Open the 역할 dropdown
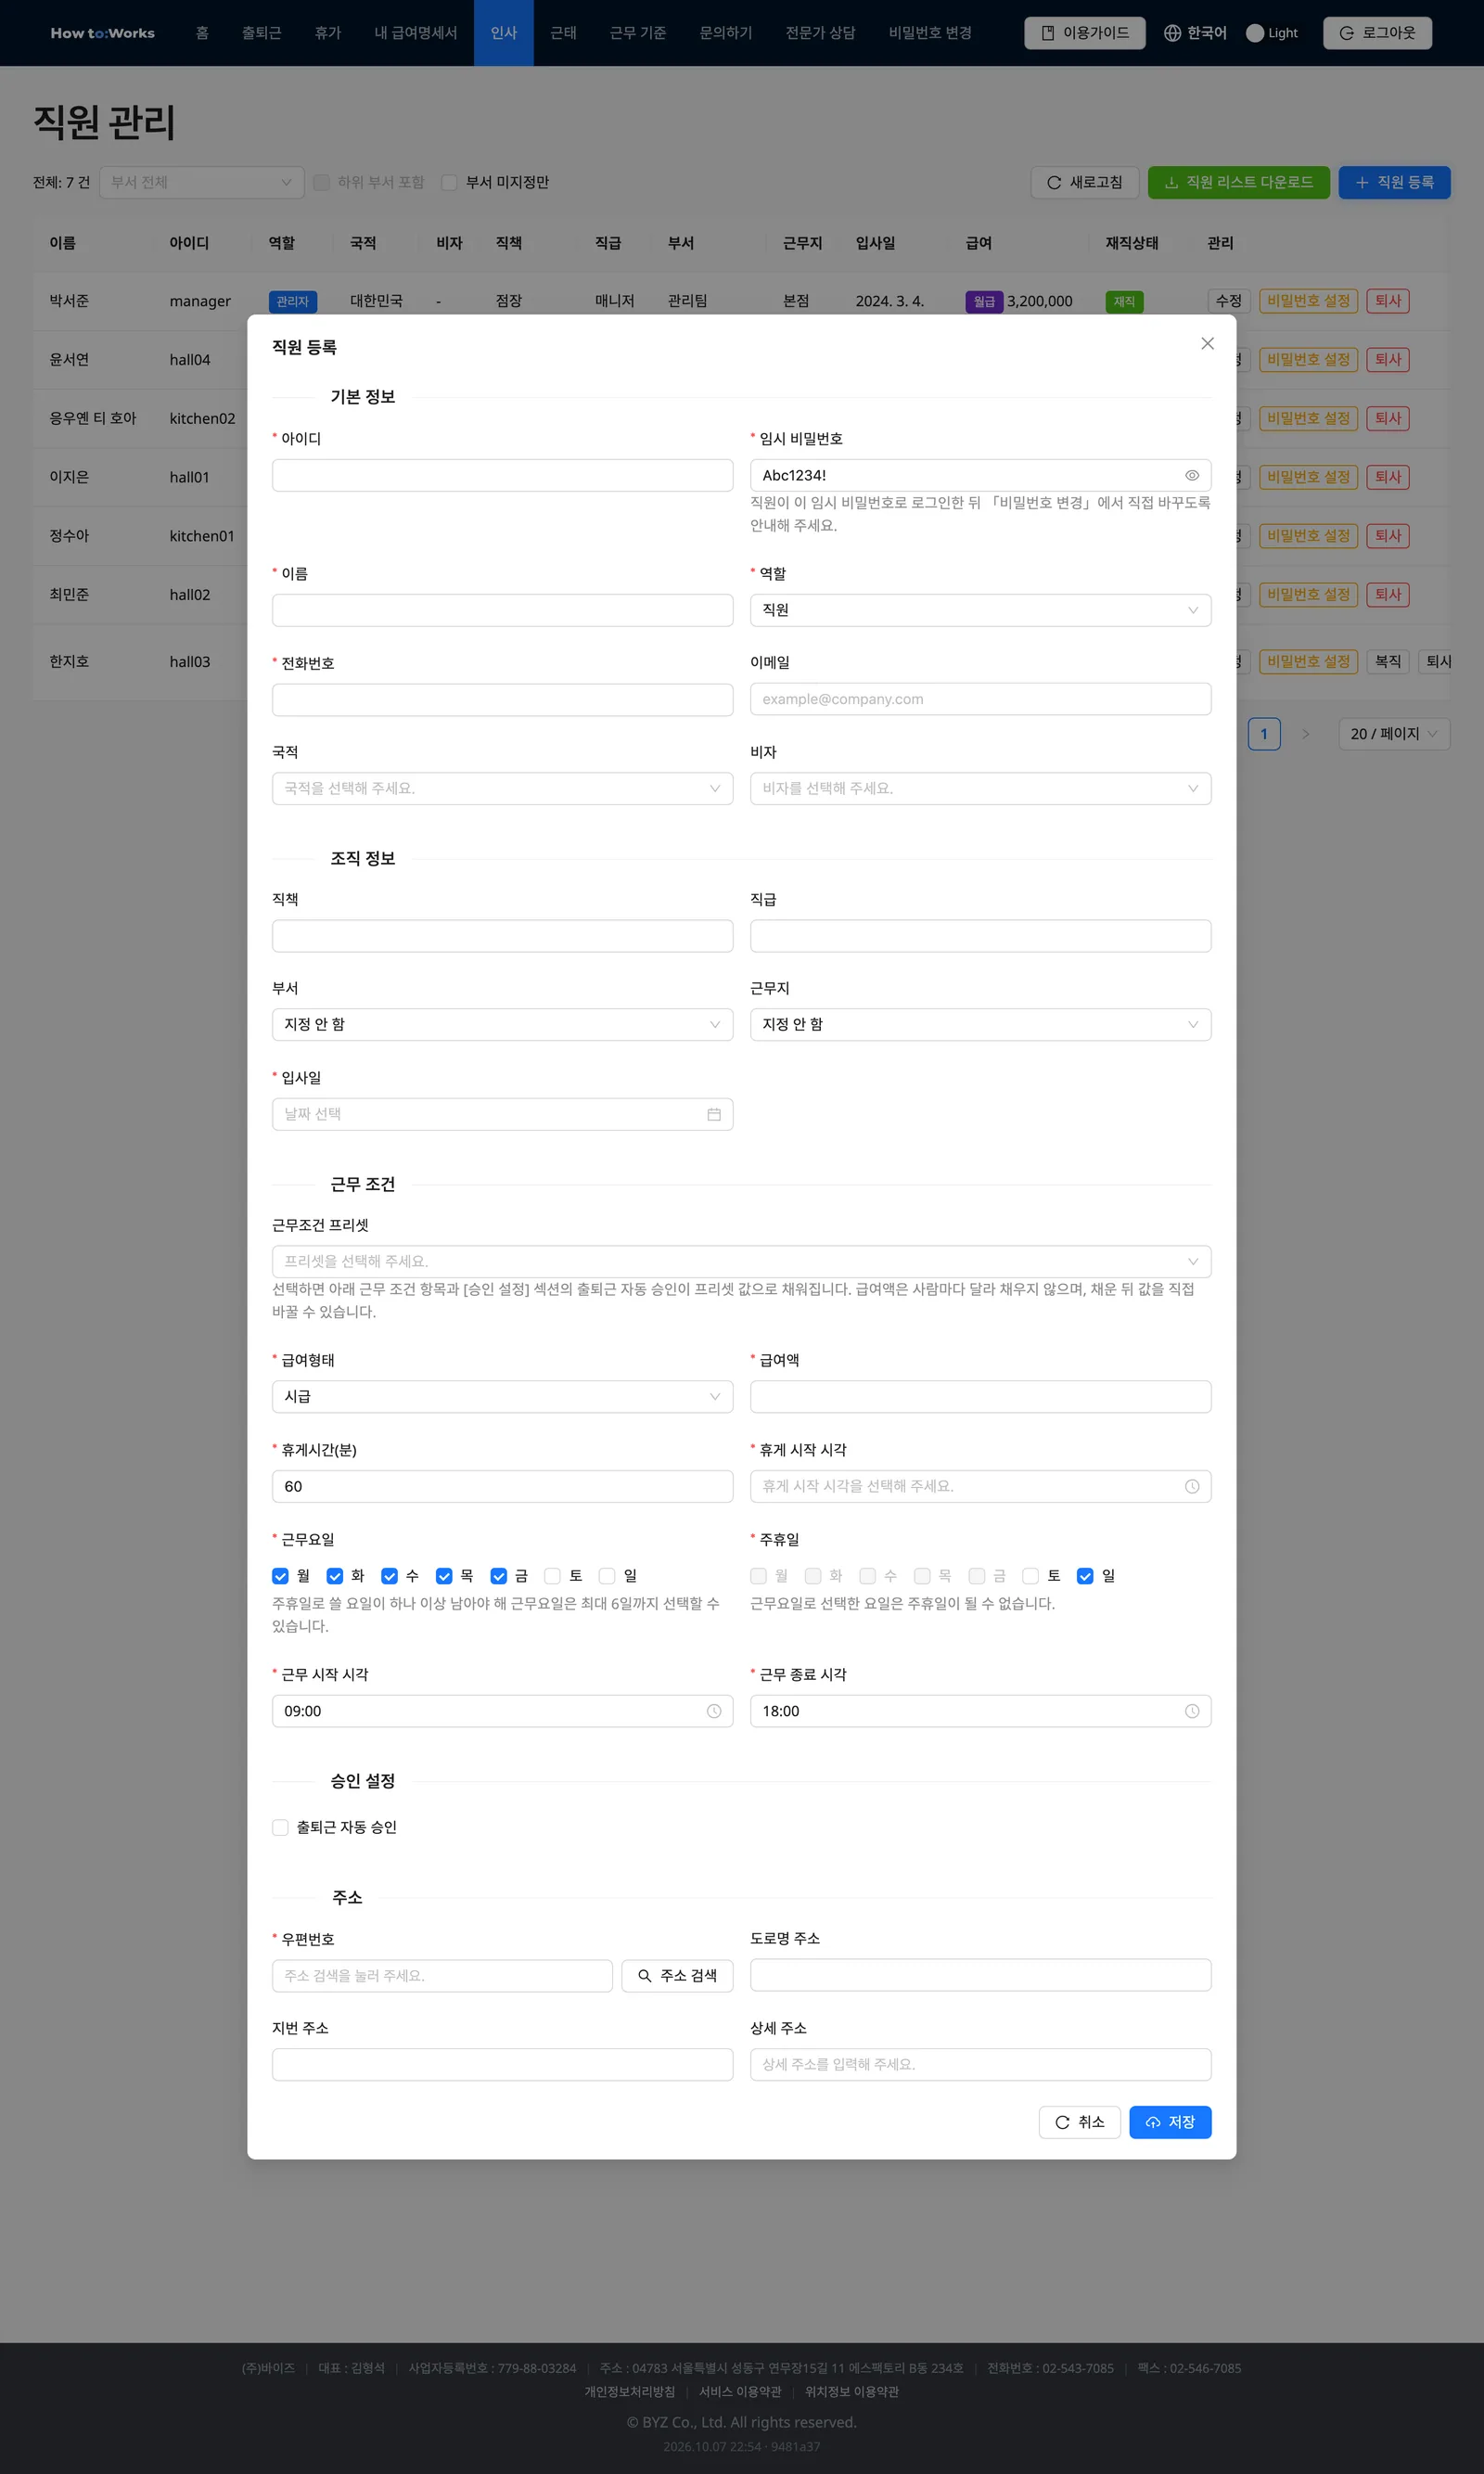Screen dimensions: 1484x2474 coord(980,610)
